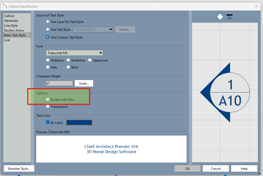The width and height of the screenshot is (263, 176).
Task: Click the Character Height input field
Action: point(59,84)
